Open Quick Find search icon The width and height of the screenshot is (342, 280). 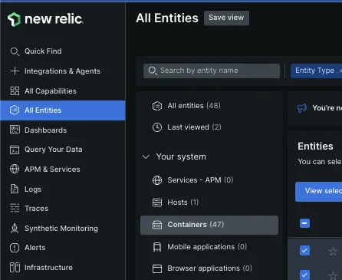click(x=15, y=51)
